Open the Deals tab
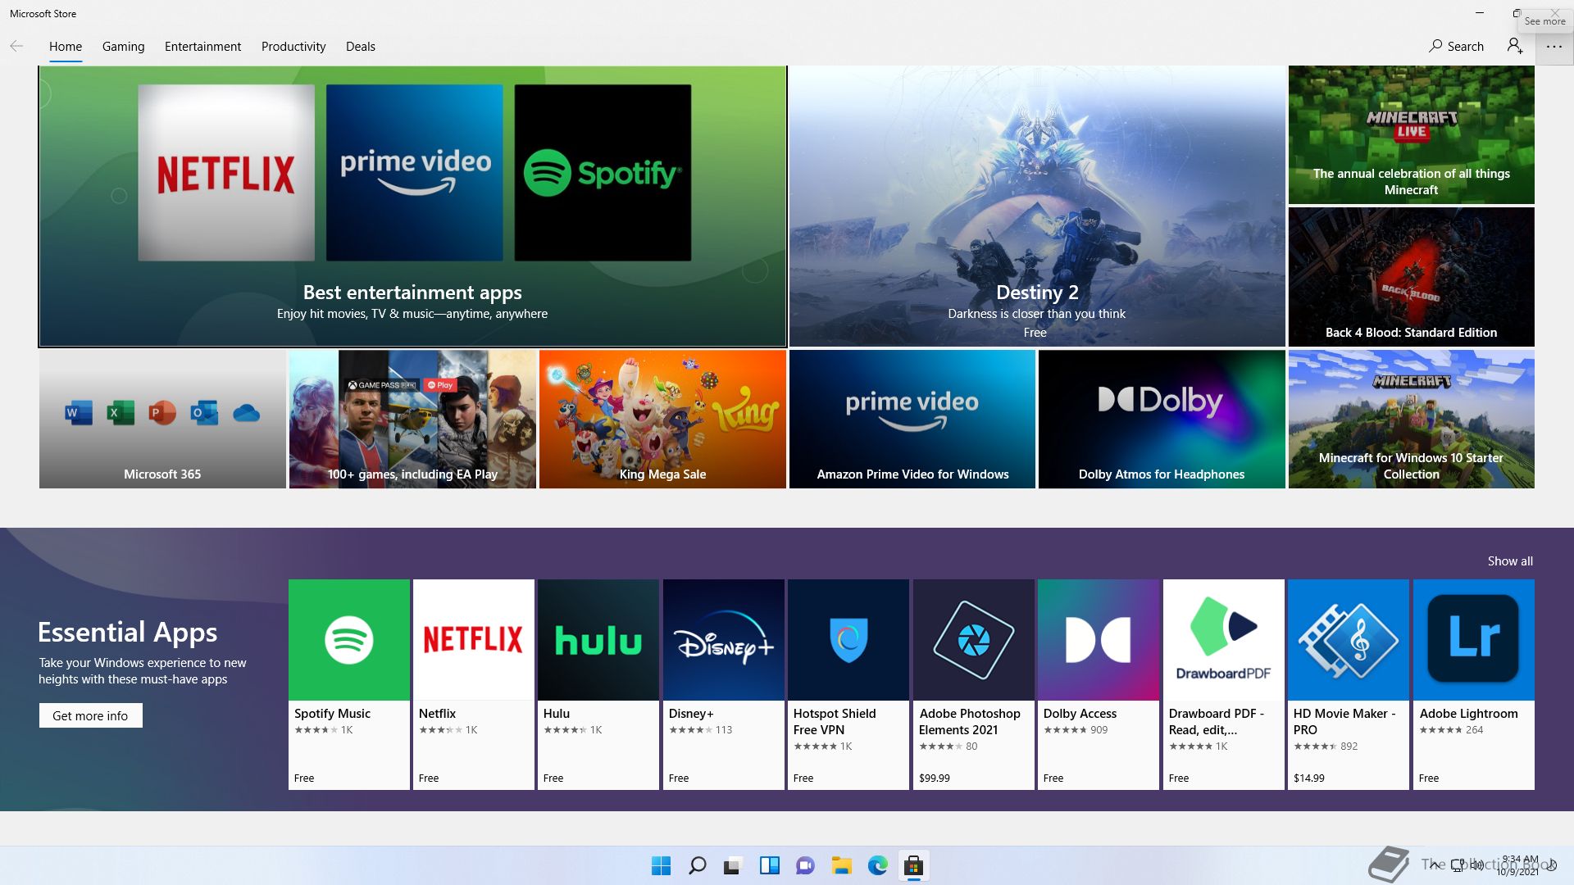The width and height of the screenshot is (1574, 885). click(361, 47)
